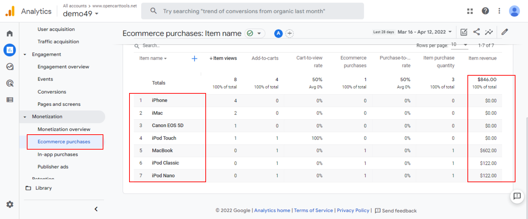Screen dimensions: 528x219
Task: Open Events report in sidebar
Action: click(x=45, y=79)
